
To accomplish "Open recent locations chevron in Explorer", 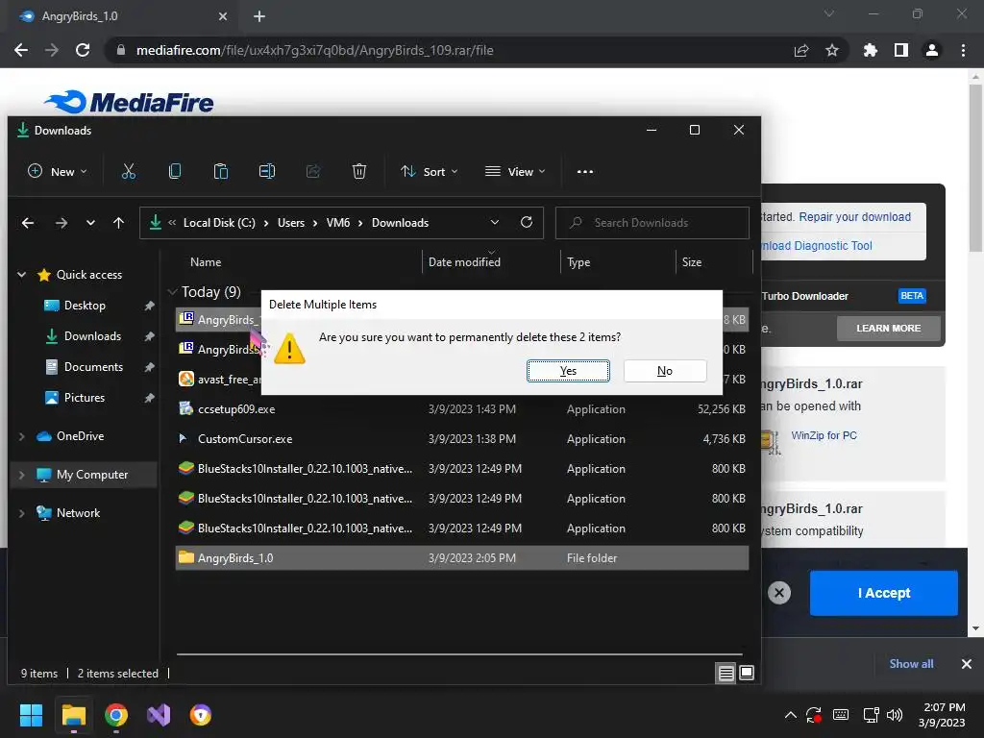I will [x=91, y=223].
